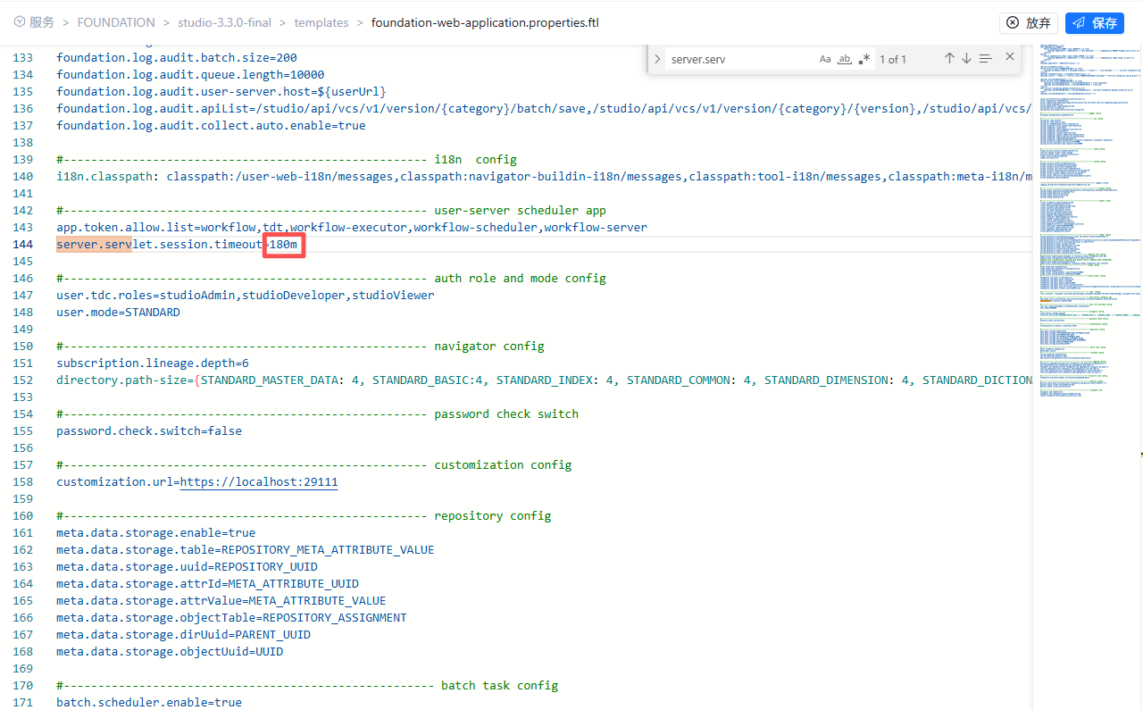The width and height of the screenshot is (1143, 710).
Task: Toggle Match Whole Word in find widget
Action: pos(844,59)
